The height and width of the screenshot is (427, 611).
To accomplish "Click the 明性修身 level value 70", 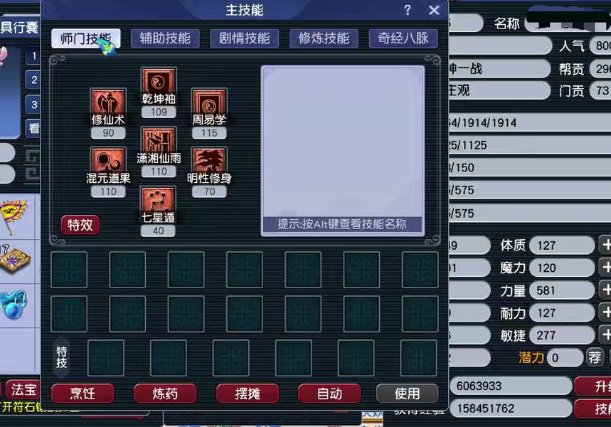I will coord(209,192).
